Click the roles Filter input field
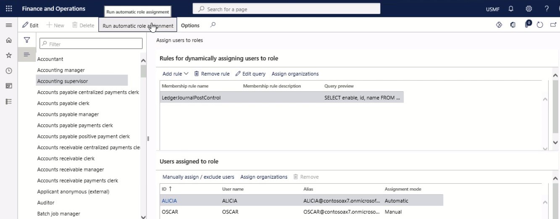Viewport: 560px width, 219px height. click(x=91, y=44)
